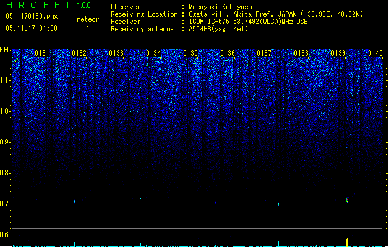Click the 0.6 frequency axis label
Image resolution: width=389 pixels, height=247 pixels.
(x=5, y=235)
